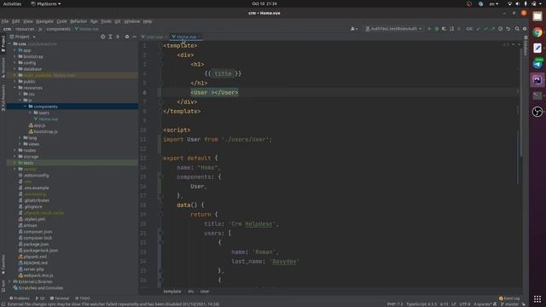
Task: Run with coverage icon
Action: [x=444, y=29]
